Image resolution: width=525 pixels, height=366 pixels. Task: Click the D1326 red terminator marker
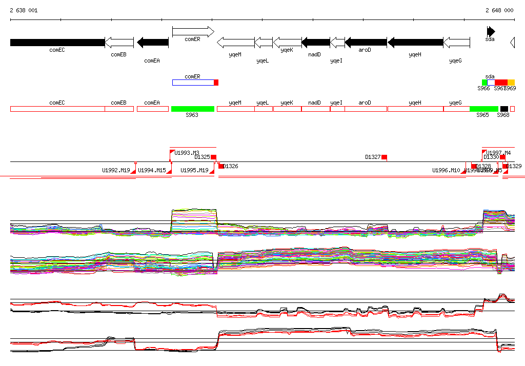(221, 166)
